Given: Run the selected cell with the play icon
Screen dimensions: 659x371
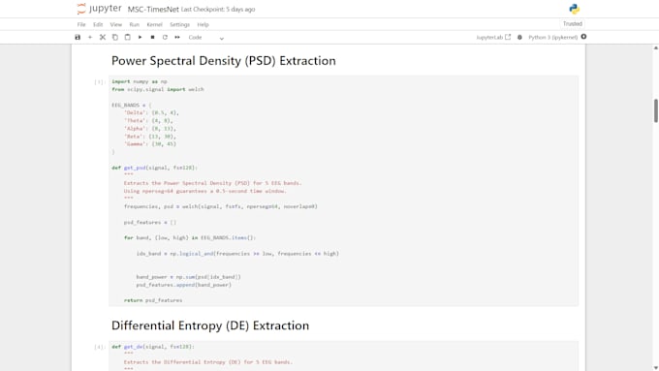Looking at the screenshot, I should [x=140, y=38].
